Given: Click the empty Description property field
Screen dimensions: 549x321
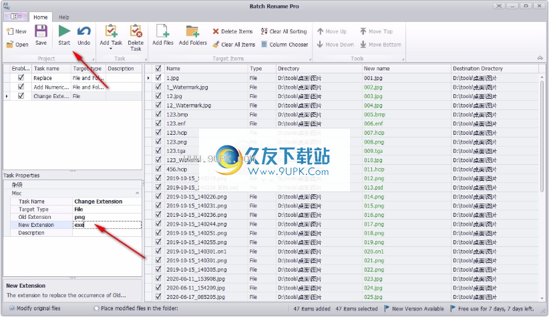Looking at the screenshot, I should (107, 233).
